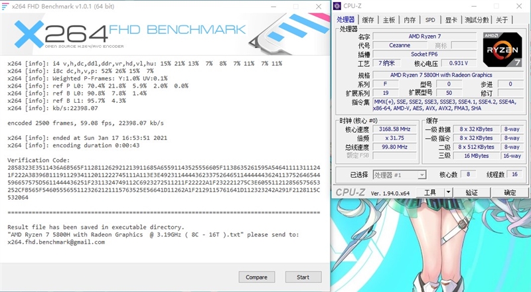Open the 关于 tab in CPU-Z
Screen dimensions: 531x292
(x=502, y=20)
